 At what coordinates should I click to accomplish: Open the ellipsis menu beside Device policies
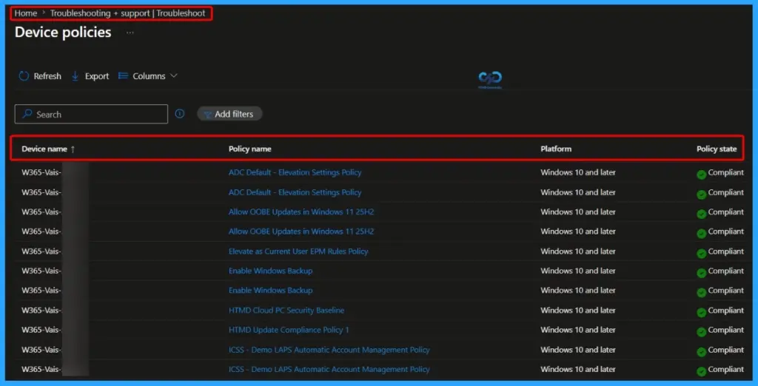coord(130,33)
